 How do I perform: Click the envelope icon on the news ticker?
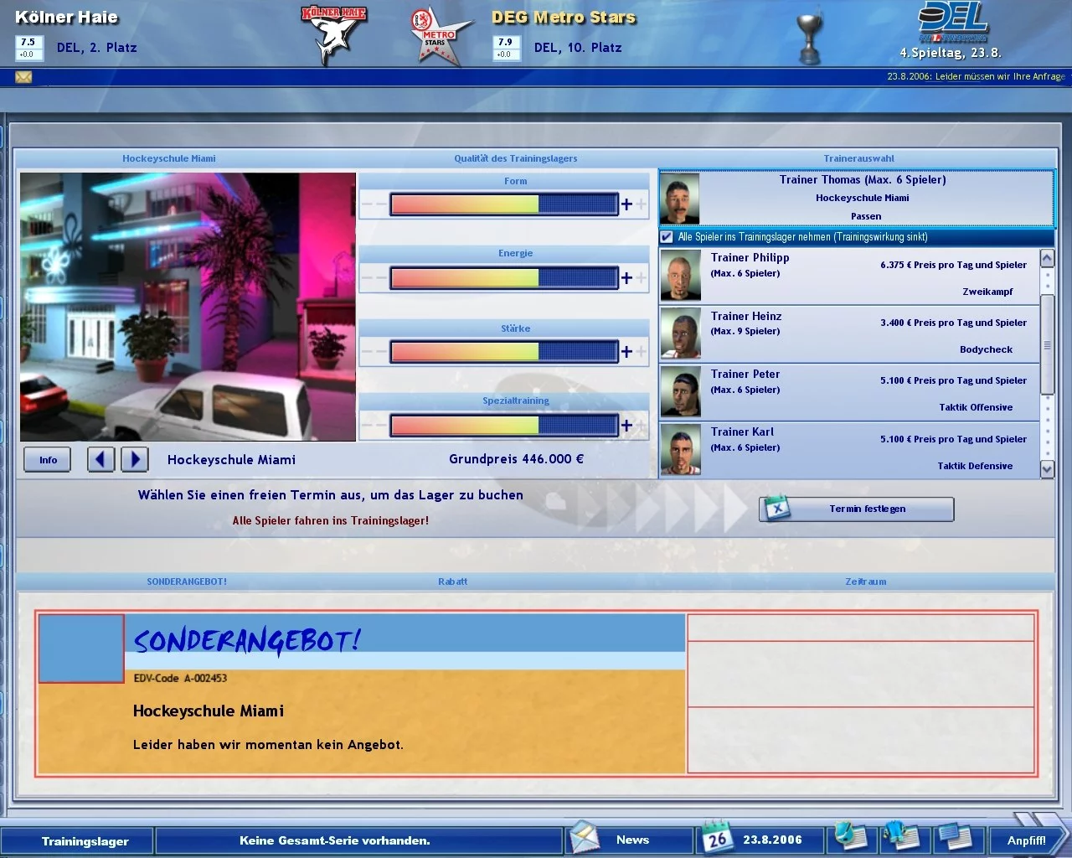point(23,77)
